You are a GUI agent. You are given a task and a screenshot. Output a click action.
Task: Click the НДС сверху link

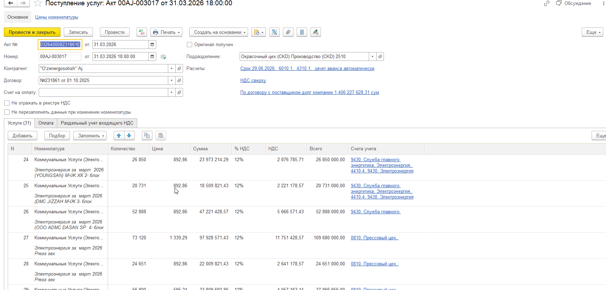pyautogui.click(x=253, y=81)
